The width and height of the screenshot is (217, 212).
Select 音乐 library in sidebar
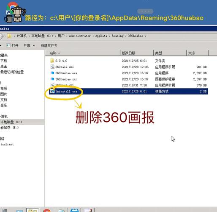point(4,105)
